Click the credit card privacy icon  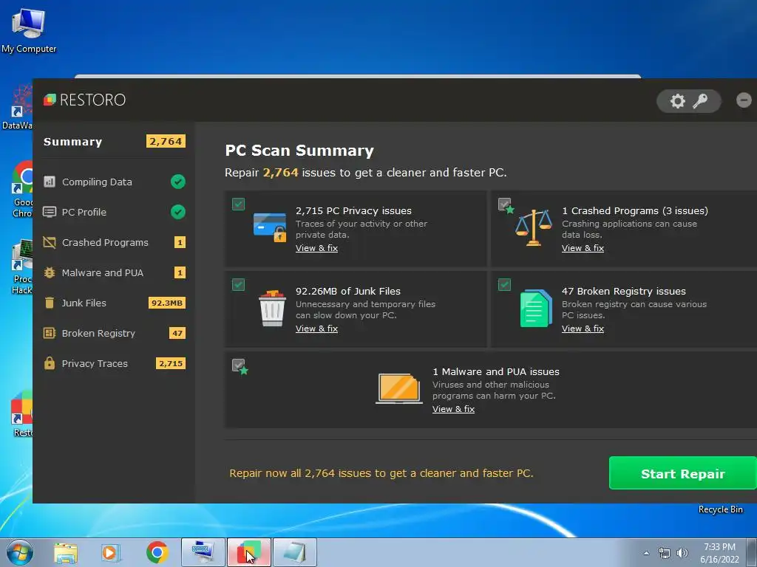coord(270,227)
